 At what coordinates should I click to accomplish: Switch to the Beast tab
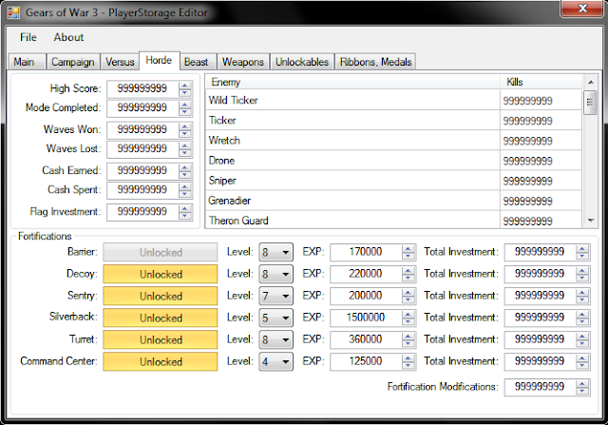[197, 62]
